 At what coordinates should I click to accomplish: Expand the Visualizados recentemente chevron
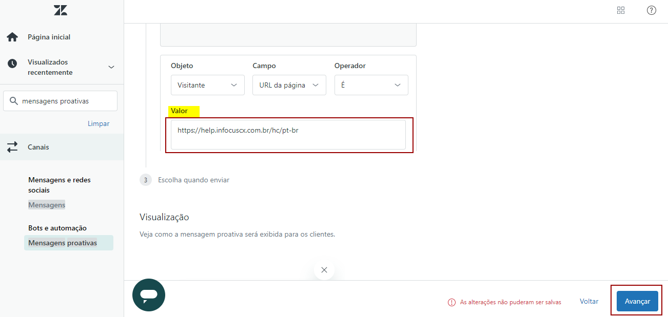111,67
